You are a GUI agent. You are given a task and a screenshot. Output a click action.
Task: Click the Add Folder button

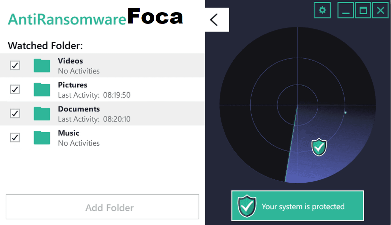tap(103, 207)
